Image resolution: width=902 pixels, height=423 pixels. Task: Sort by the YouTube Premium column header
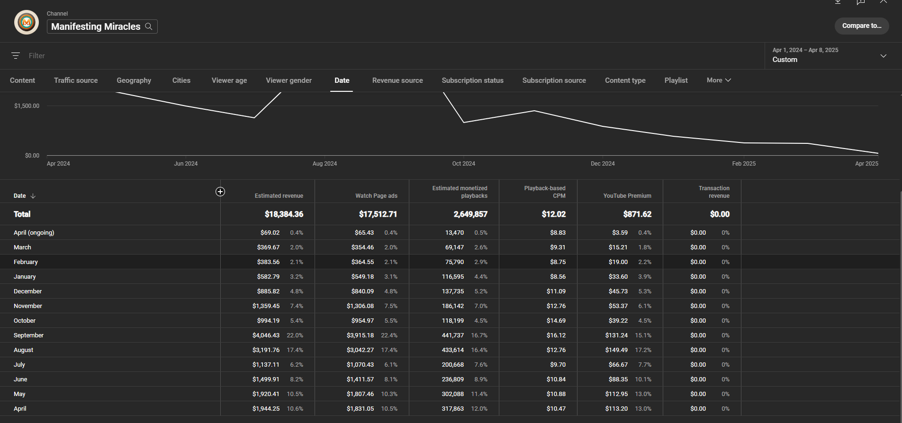627,196
